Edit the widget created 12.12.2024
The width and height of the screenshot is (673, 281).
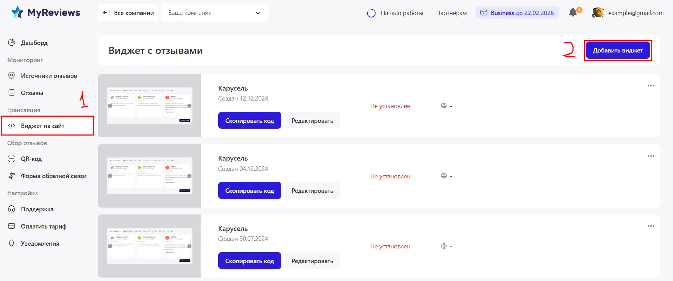coord(312,120)
